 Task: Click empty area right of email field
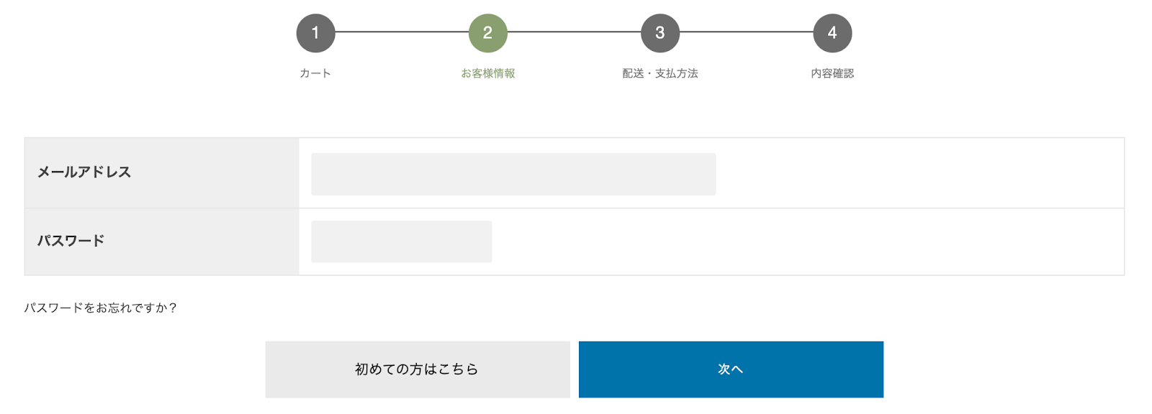coord(920,173)
